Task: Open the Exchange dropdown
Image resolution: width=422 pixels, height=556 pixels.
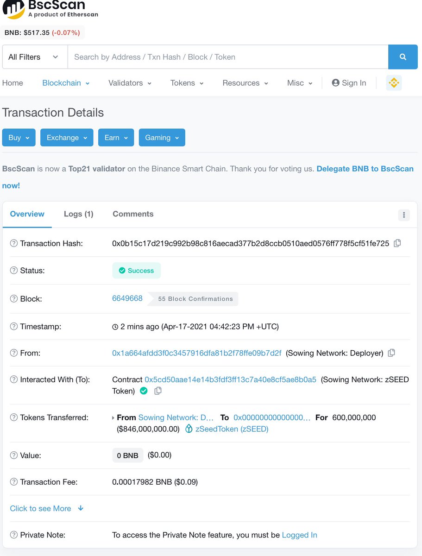Action: click(x=67, y=138)
